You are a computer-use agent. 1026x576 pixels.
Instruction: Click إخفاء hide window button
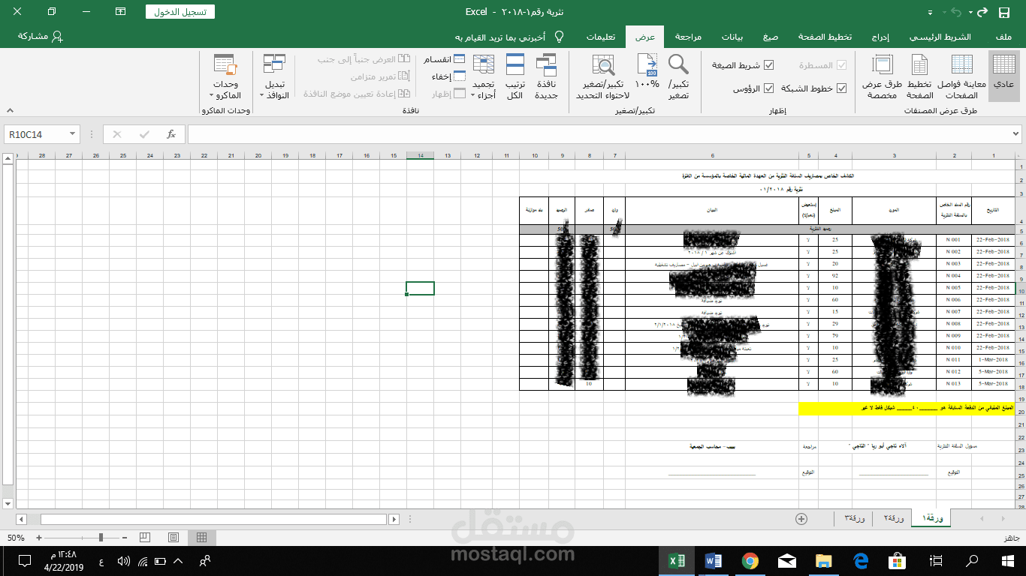point(448,76)
